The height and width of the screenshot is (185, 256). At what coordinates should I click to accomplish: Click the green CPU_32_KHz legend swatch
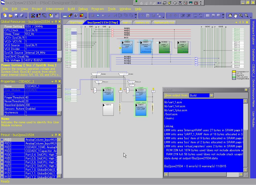pos(234,77)
